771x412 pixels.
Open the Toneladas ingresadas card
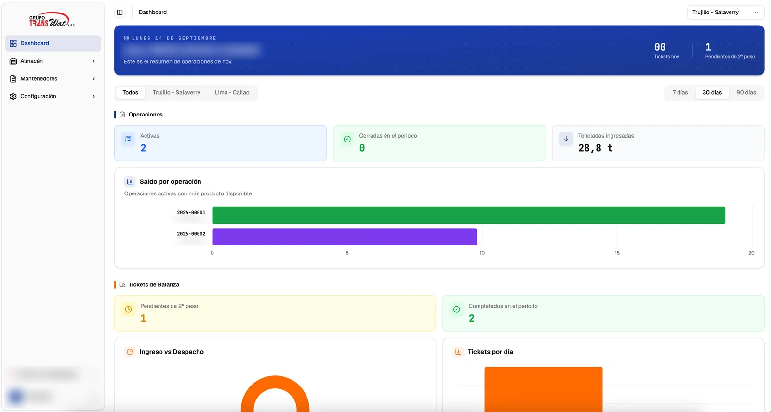click(658, 143)
